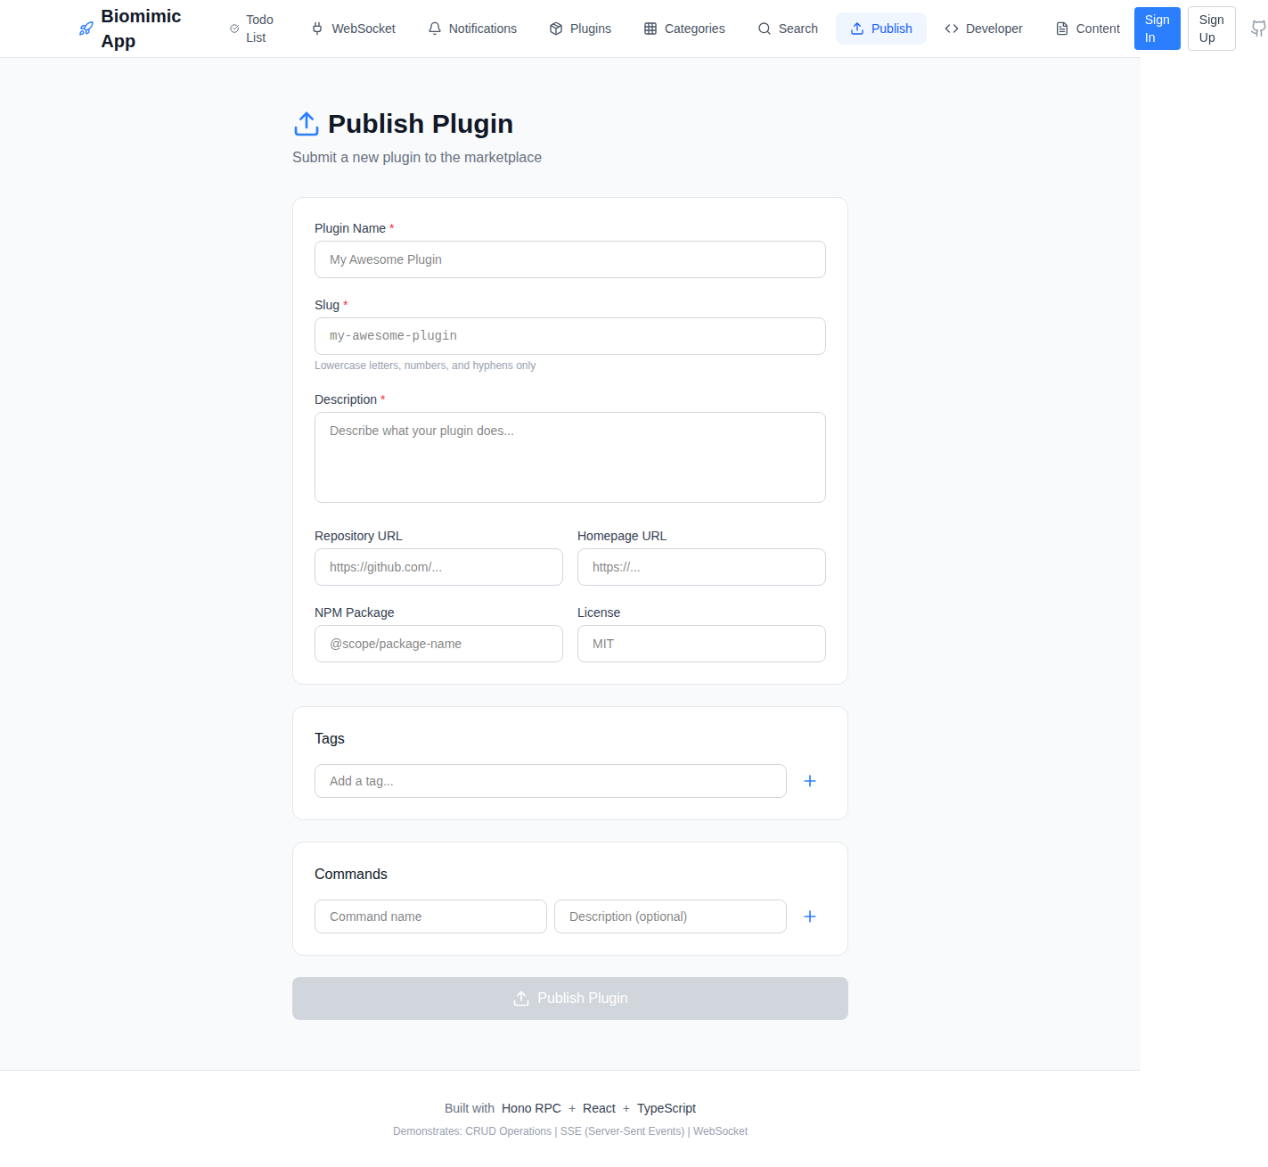This screenshot has height=1167, width=1268.
Task: Focus the Slug input field
Action: point(570,336)
